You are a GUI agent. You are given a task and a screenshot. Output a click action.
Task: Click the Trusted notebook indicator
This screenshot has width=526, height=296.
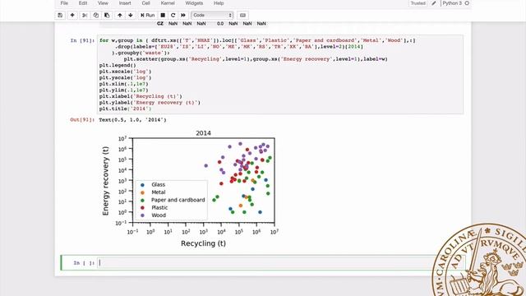pyautogui.click(x=418, y=3)
